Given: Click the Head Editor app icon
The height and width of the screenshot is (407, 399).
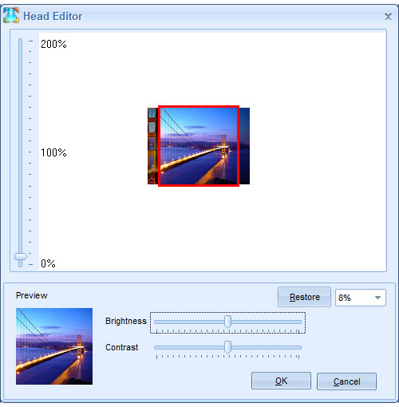Looking at the screenshot, I should (11, 15).
